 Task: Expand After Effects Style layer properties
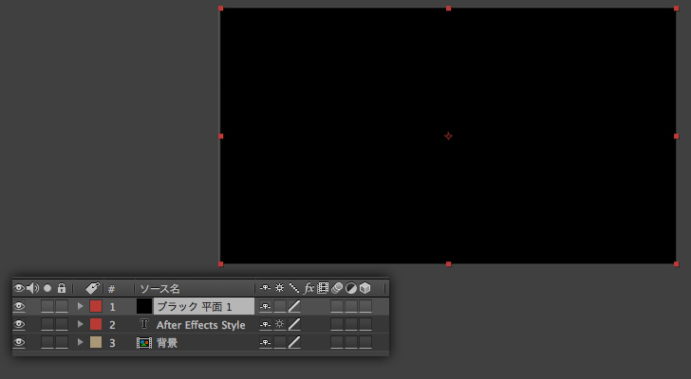click(x=80, y=324)
